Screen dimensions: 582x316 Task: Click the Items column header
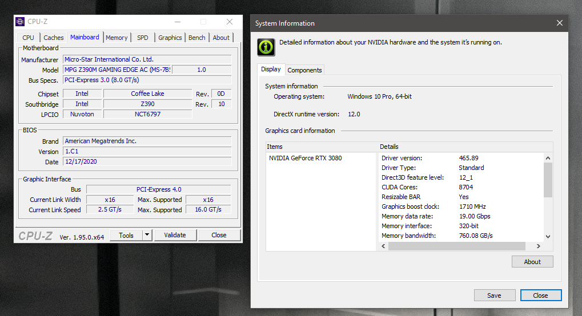322,147
